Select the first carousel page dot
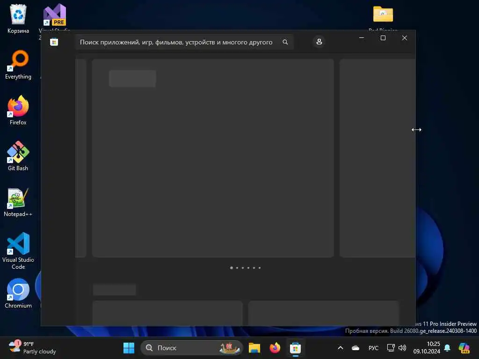Image resolution: width=479 pixels, height=359 pixels. [x=231, y=268]
